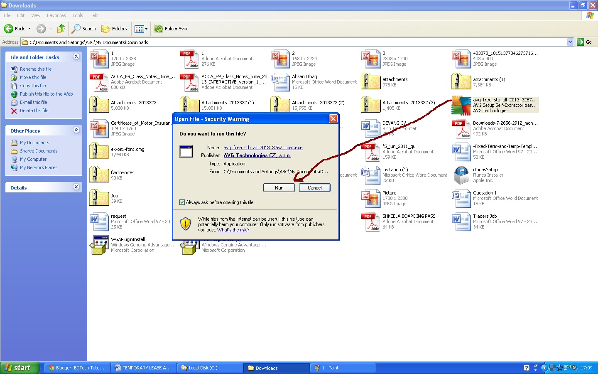Click Rename this file link
This screenshot has width=598, height=374.
coord(36,69)
